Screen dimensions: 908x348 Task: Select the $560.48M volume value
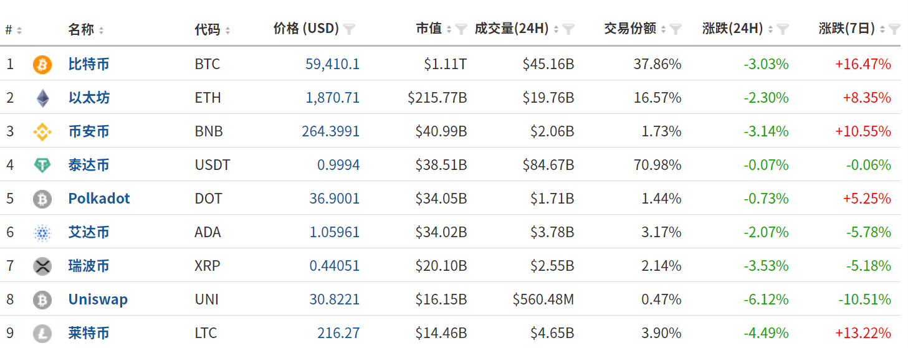[543, 299]
